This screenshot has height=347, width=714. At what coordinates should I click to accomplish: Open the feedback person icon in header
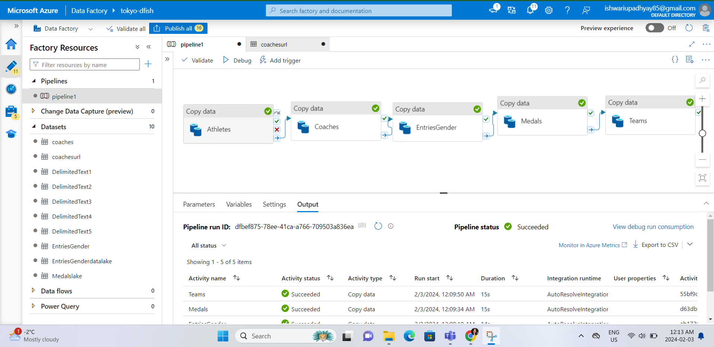pyautogui.click(x=586, y=10)
